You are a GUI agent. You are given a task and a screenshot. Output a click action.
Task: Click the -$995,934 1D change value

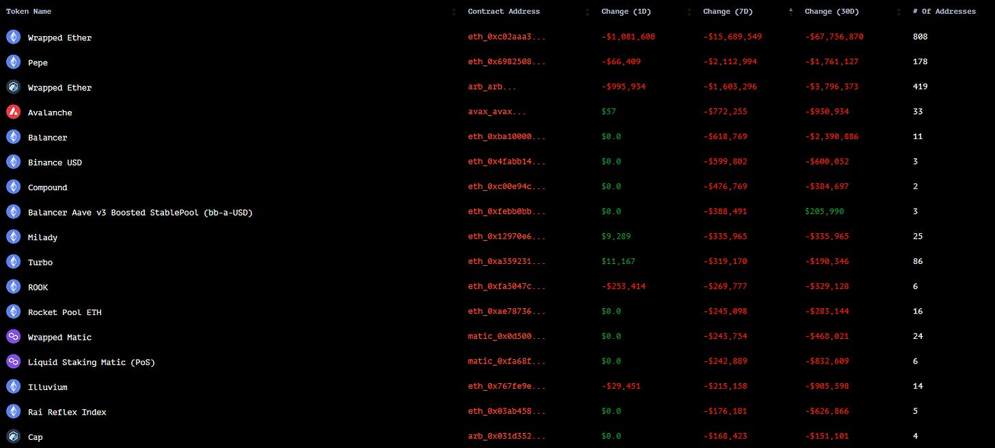tap(623, 87)
